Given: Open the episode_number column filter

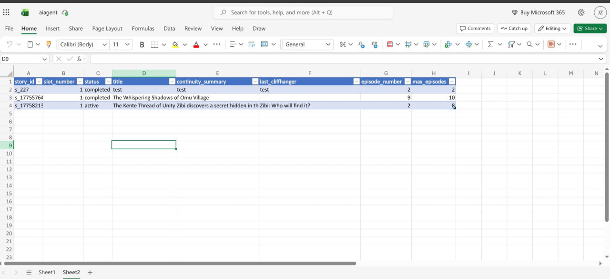Looking at the screenshot, I should (407, 82).
